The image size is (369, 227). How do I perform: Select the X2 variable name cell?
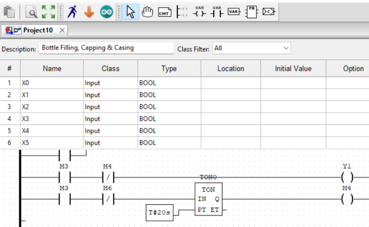(52, 107)
